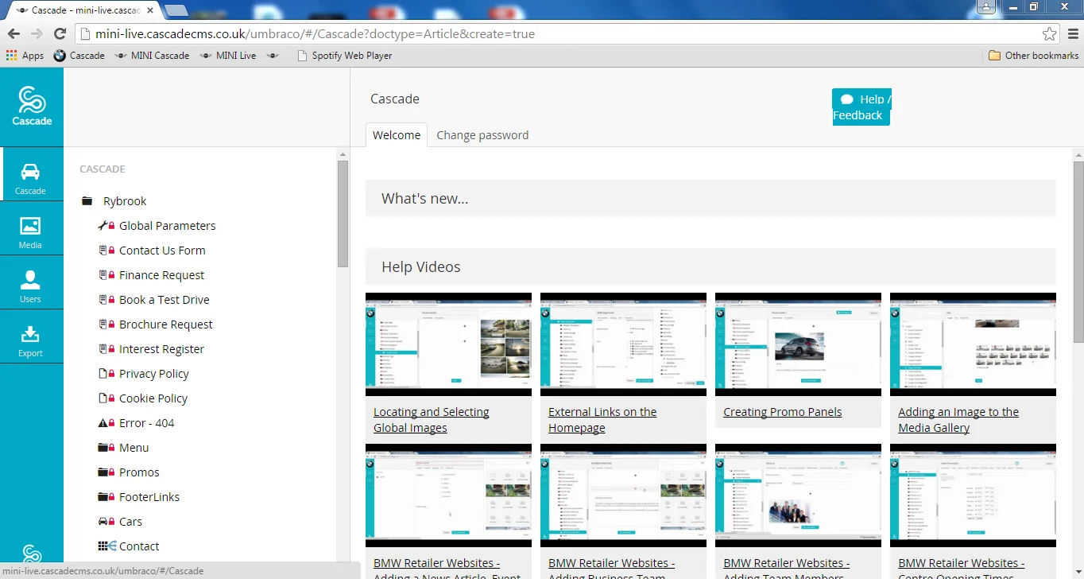Select FooterLinks tree item
This screenshot has width=1084, height=579.
click(x=149, y=497)
